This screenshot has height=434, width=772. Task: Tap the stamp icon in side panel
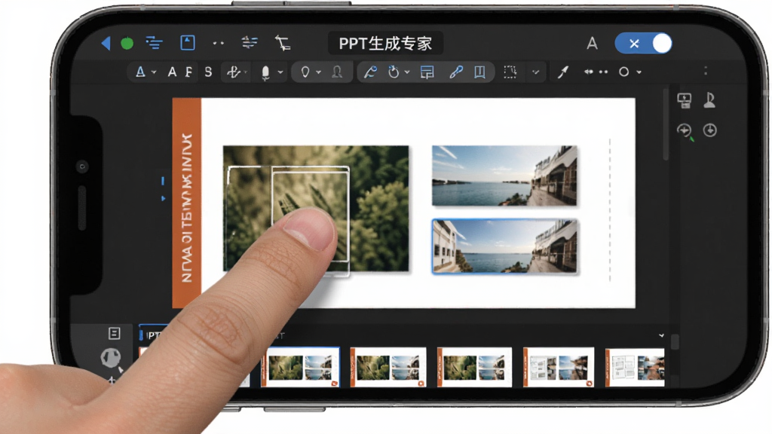709,100
